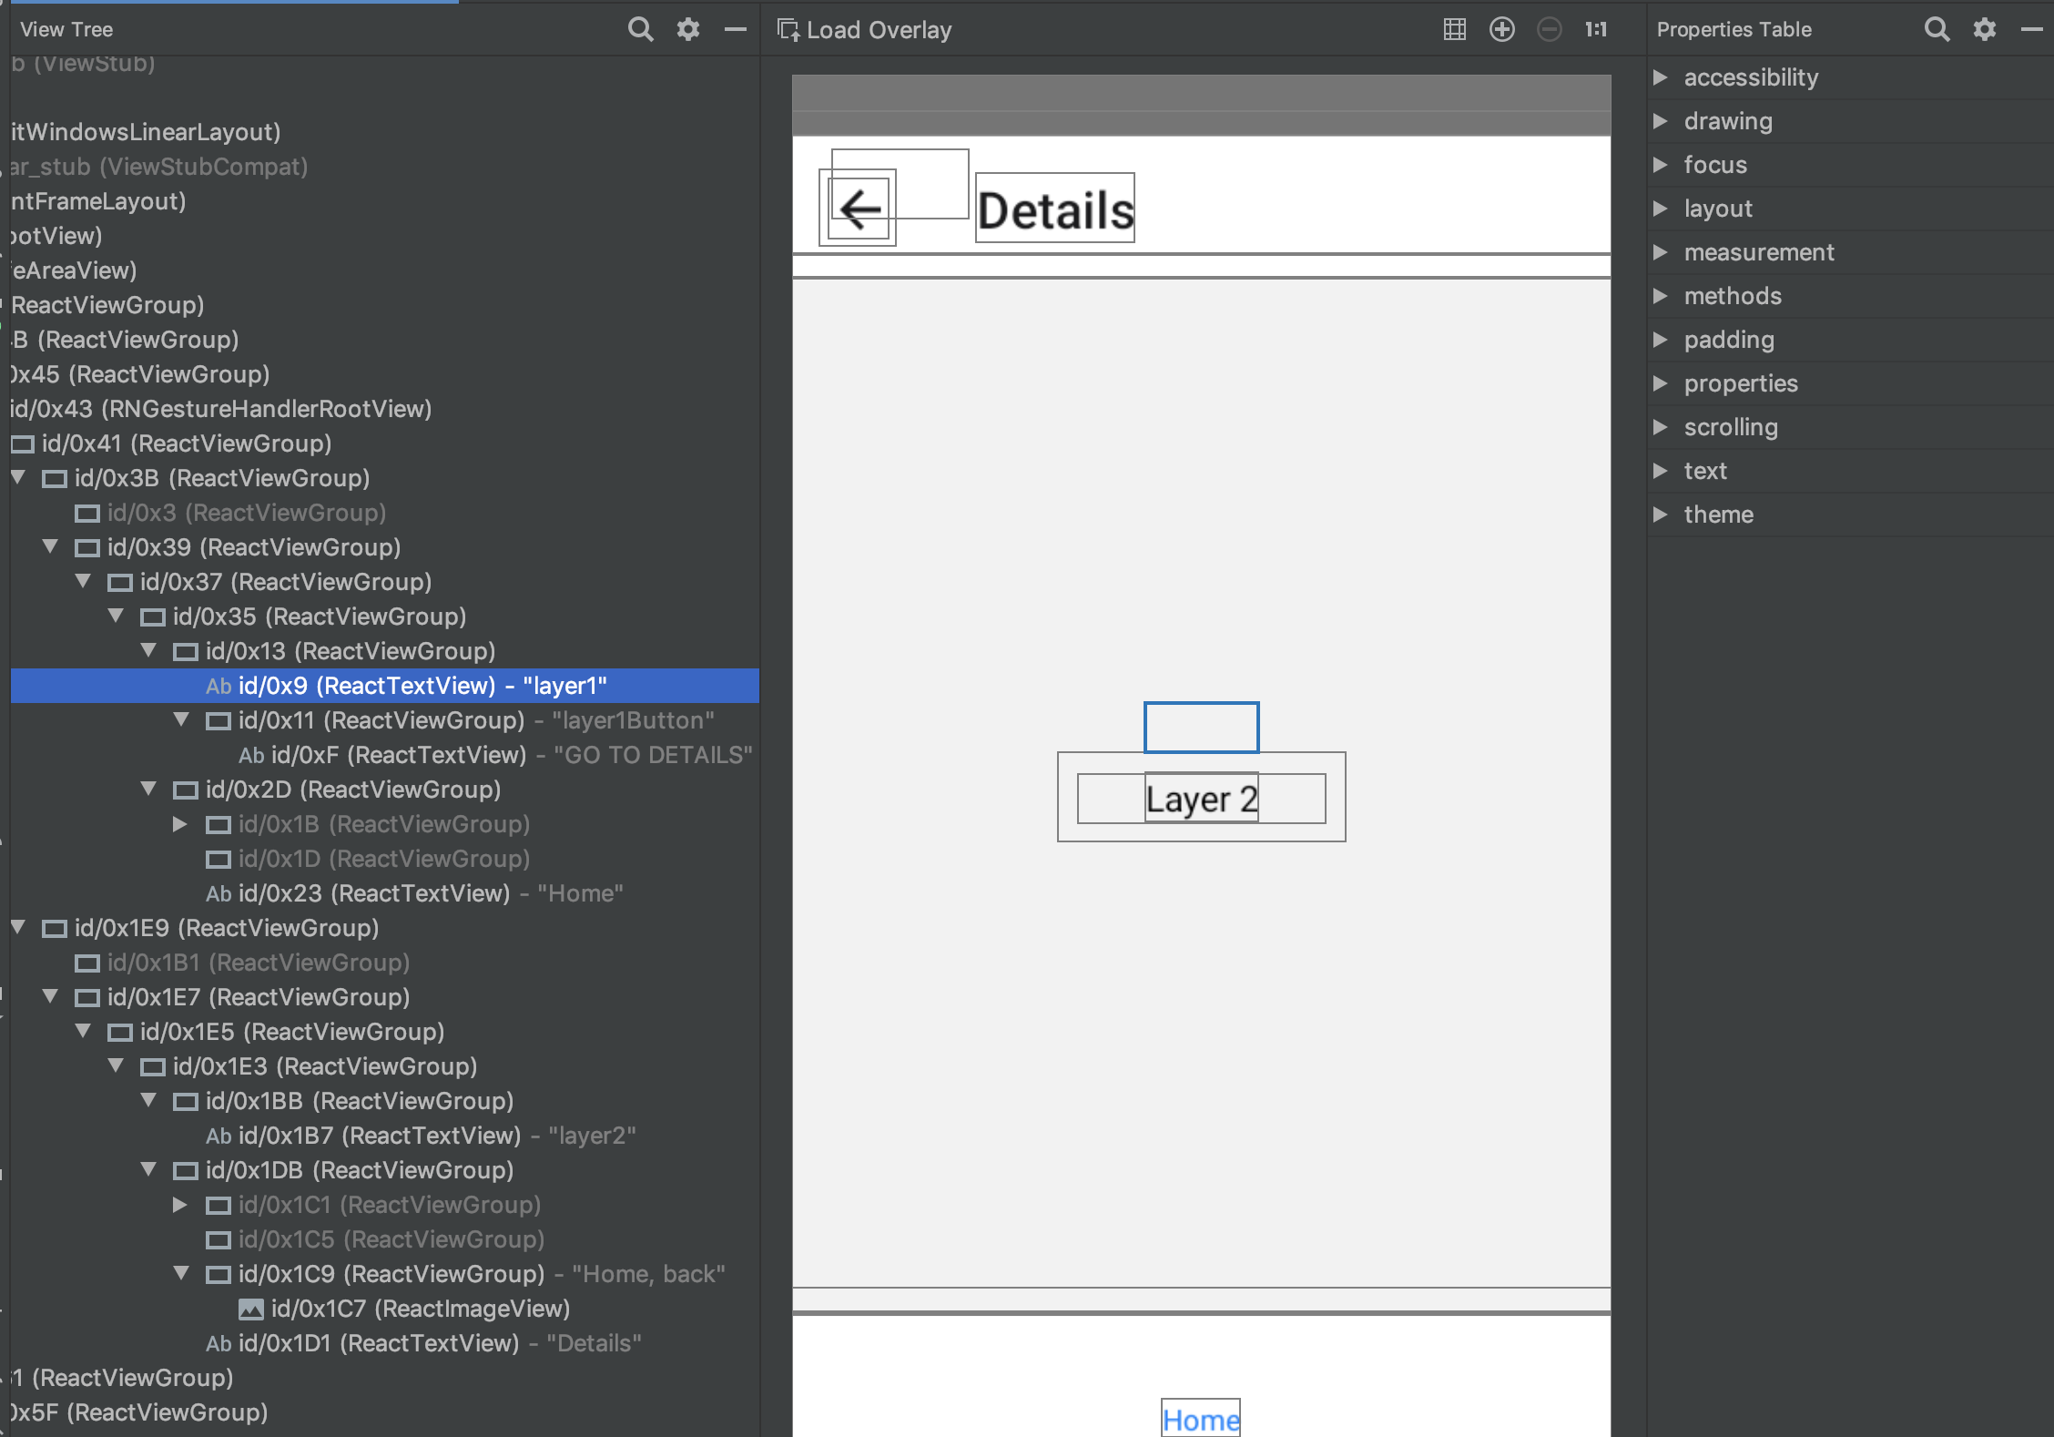Expand the layout properties section
The width and height of the screenshot is (2054, 1437).
point(1661,208)
